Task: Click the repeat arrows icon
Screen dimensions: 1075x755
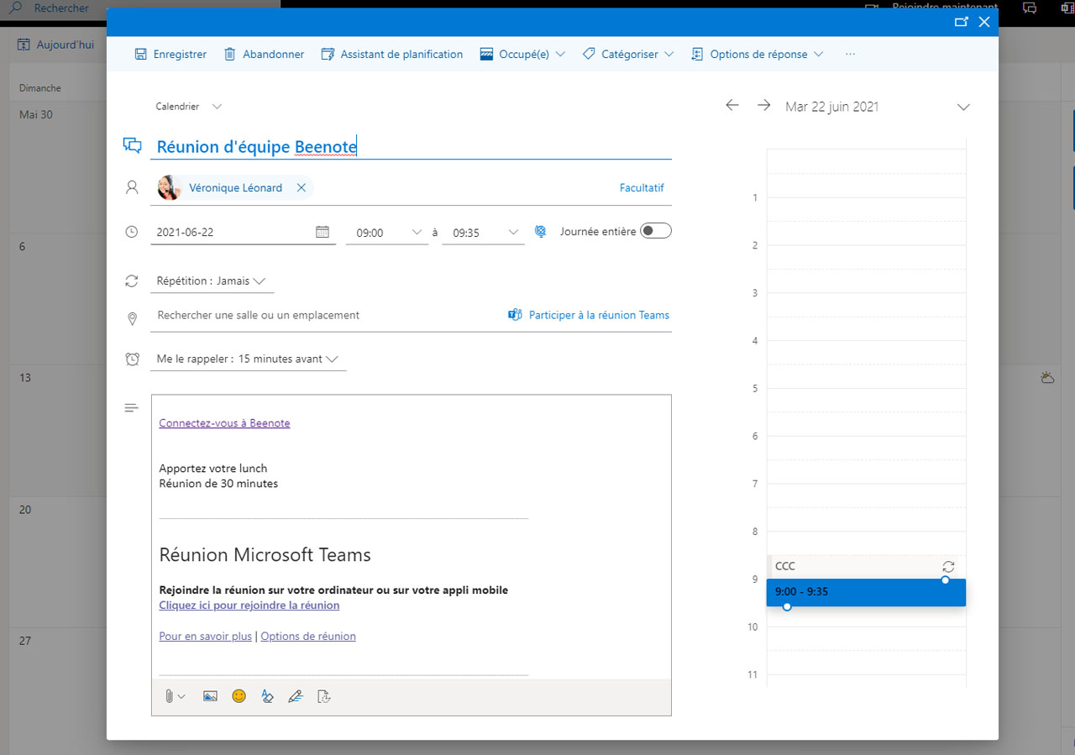Action: [131, 281]
